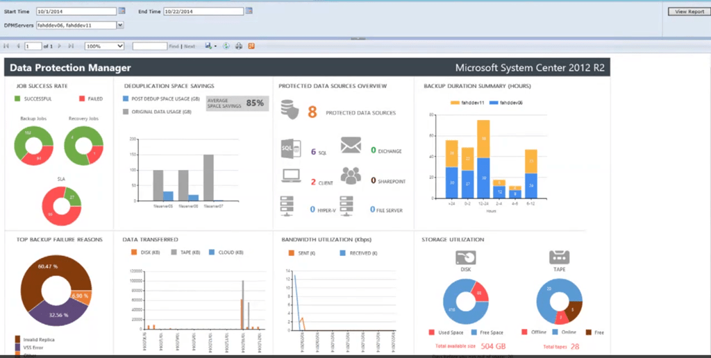
Task: Click the Recovery Jobs donut chart
Action: 83,146
